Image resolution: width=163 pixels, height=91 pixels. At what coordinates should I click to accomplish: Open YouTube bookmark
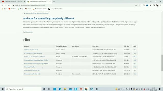point(12,9)
